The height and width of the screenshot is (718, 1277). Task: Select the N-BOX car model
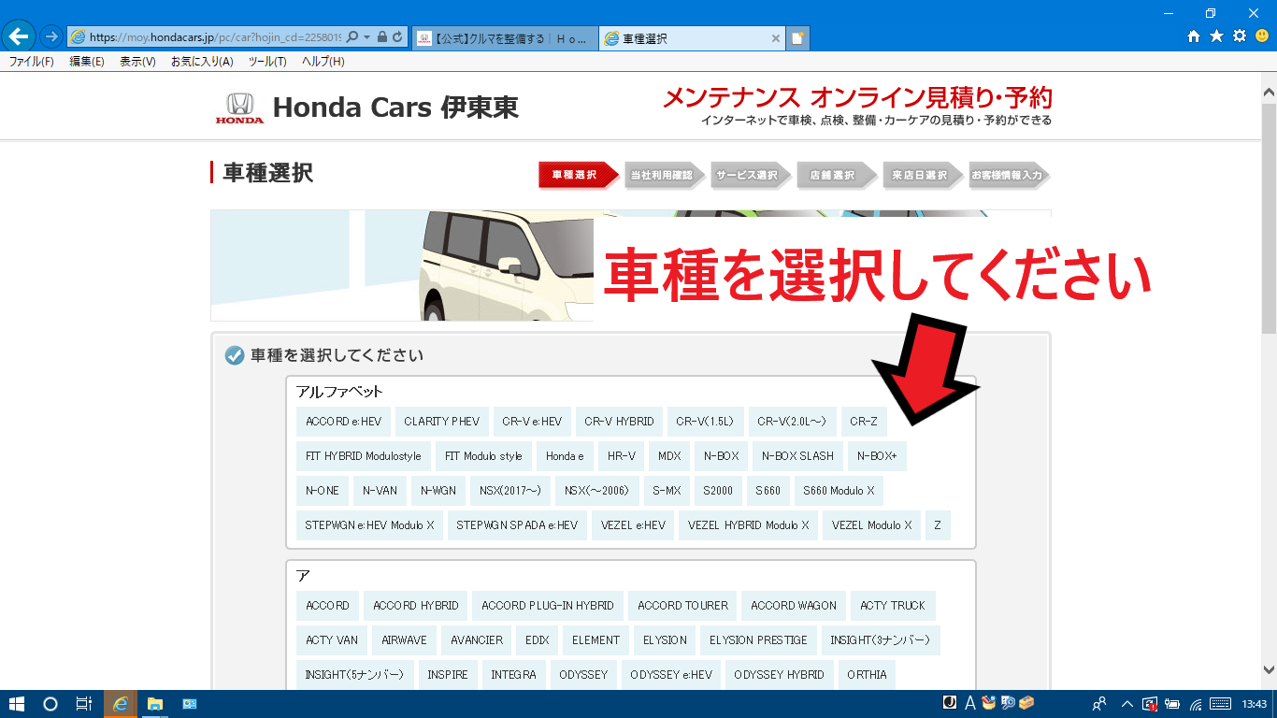721,456
